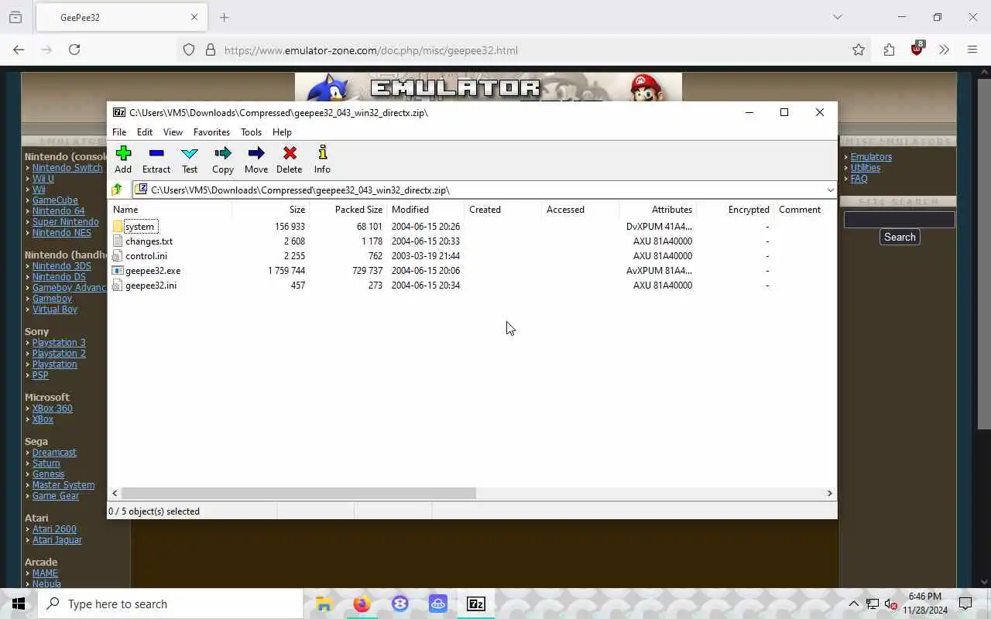The height and width of the screenshot is (619, 991).
Task: Open the Windows notification center icon
Action: pyautogui.click(x=965, y=604)
